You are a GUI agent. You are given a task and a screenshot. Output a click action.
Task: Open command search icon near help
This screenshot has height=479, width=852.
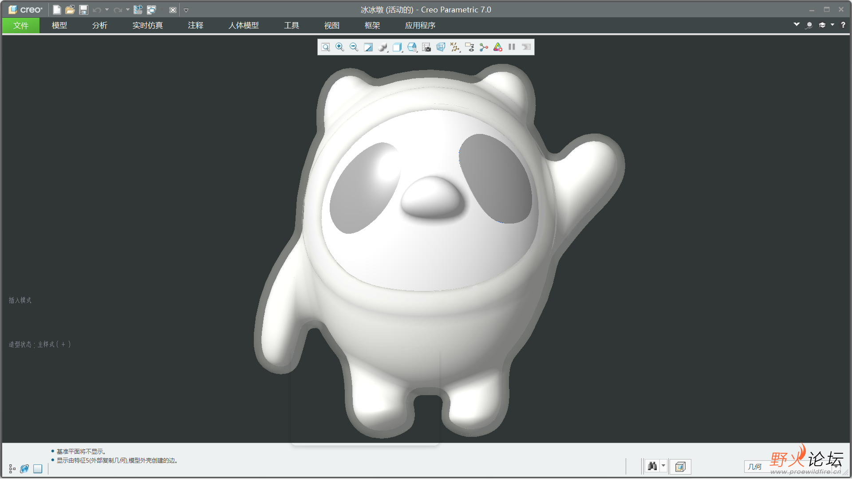point(809,25)
